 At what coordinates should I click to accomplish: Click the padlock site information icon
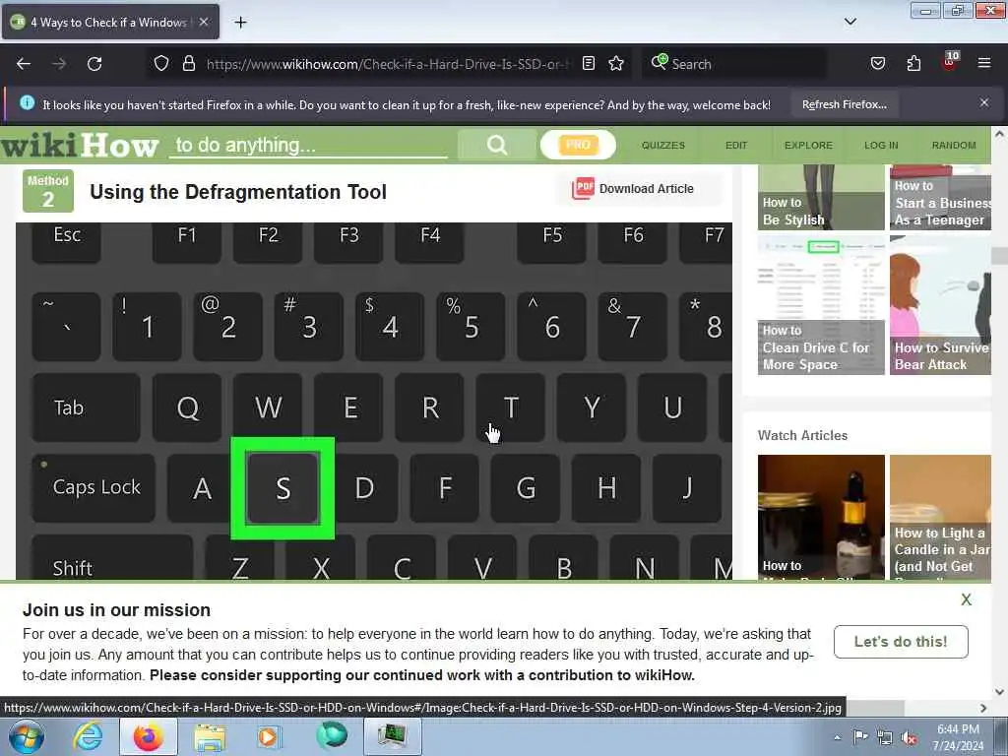tap(188, 63)
